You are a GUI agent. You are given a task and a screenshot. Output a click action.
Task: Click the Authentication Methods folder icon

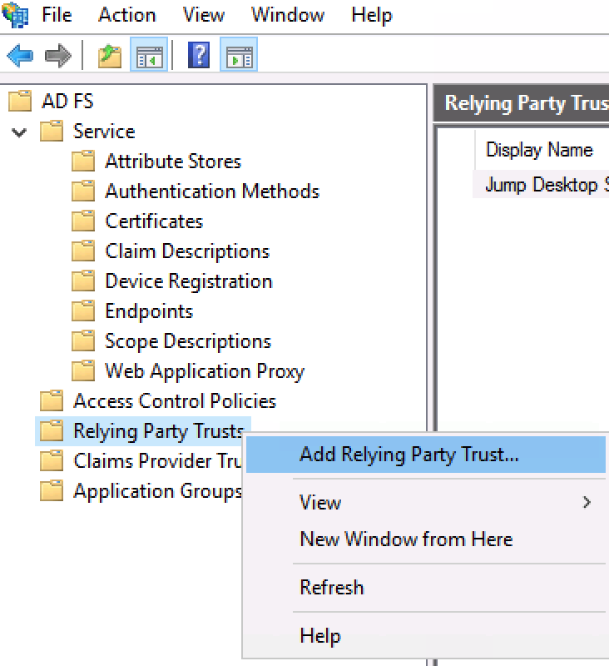[x=83, y=191]
